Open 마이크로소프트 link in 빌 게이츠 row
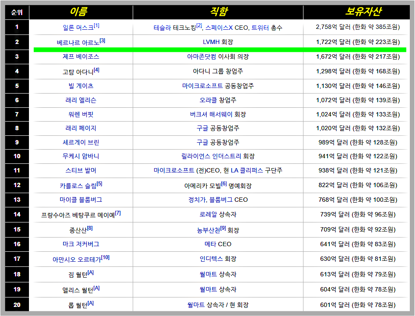415x316 pixels. tap(202, 86)
